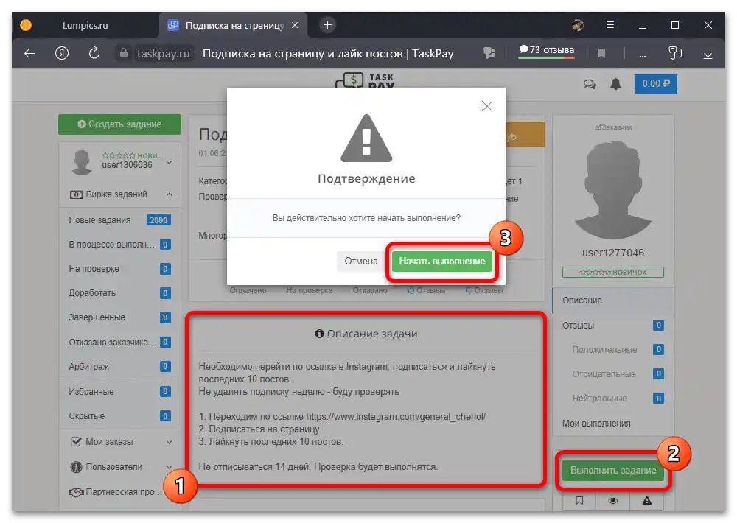
Task: Open the 73 отзыва site reviews badge
Action: coord(547,51)
